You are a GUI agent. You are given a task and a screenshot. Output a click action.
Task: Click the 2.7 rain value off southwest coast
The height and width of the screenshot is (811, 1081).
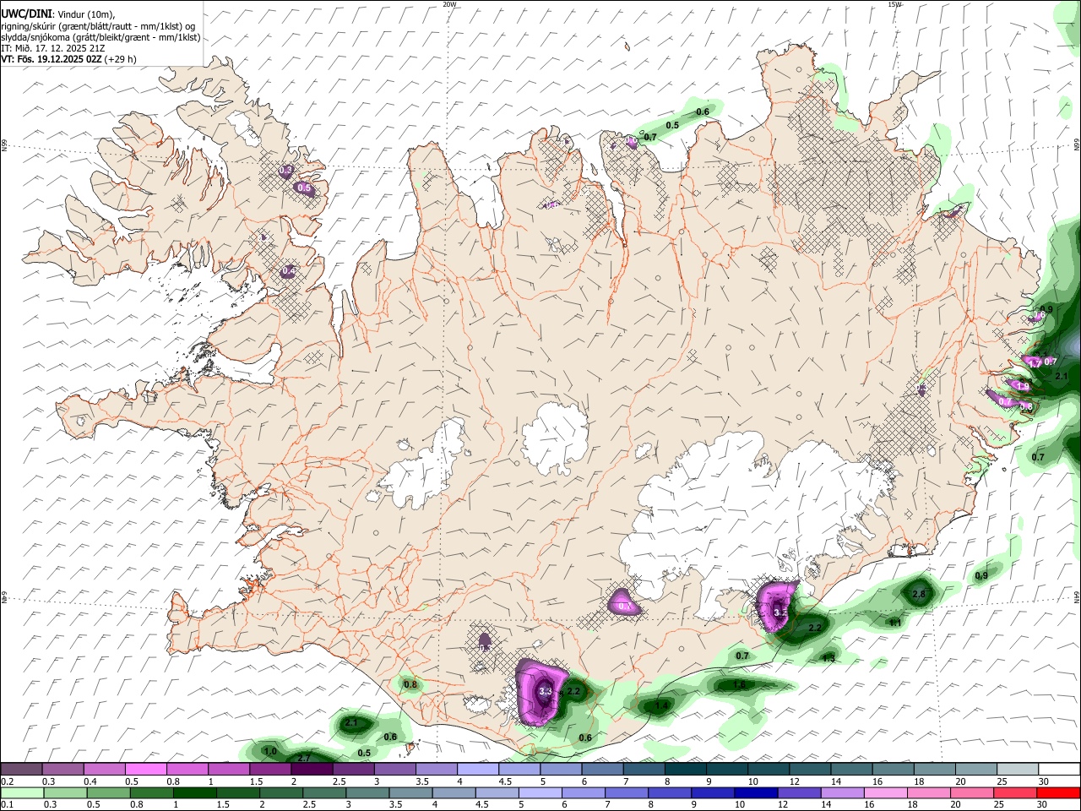pyautogui.click(x=304, y=758)
